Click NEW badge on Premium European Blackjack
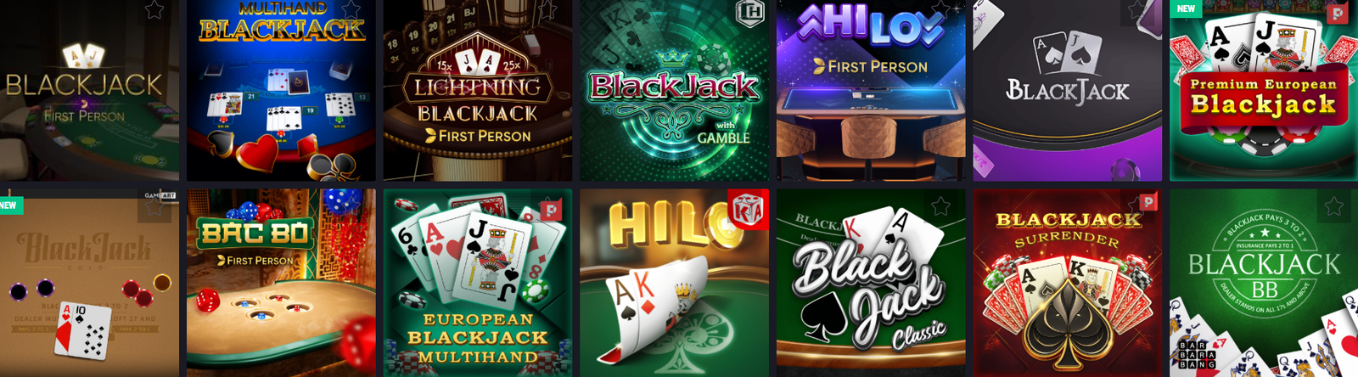 tap(1186, 8)
